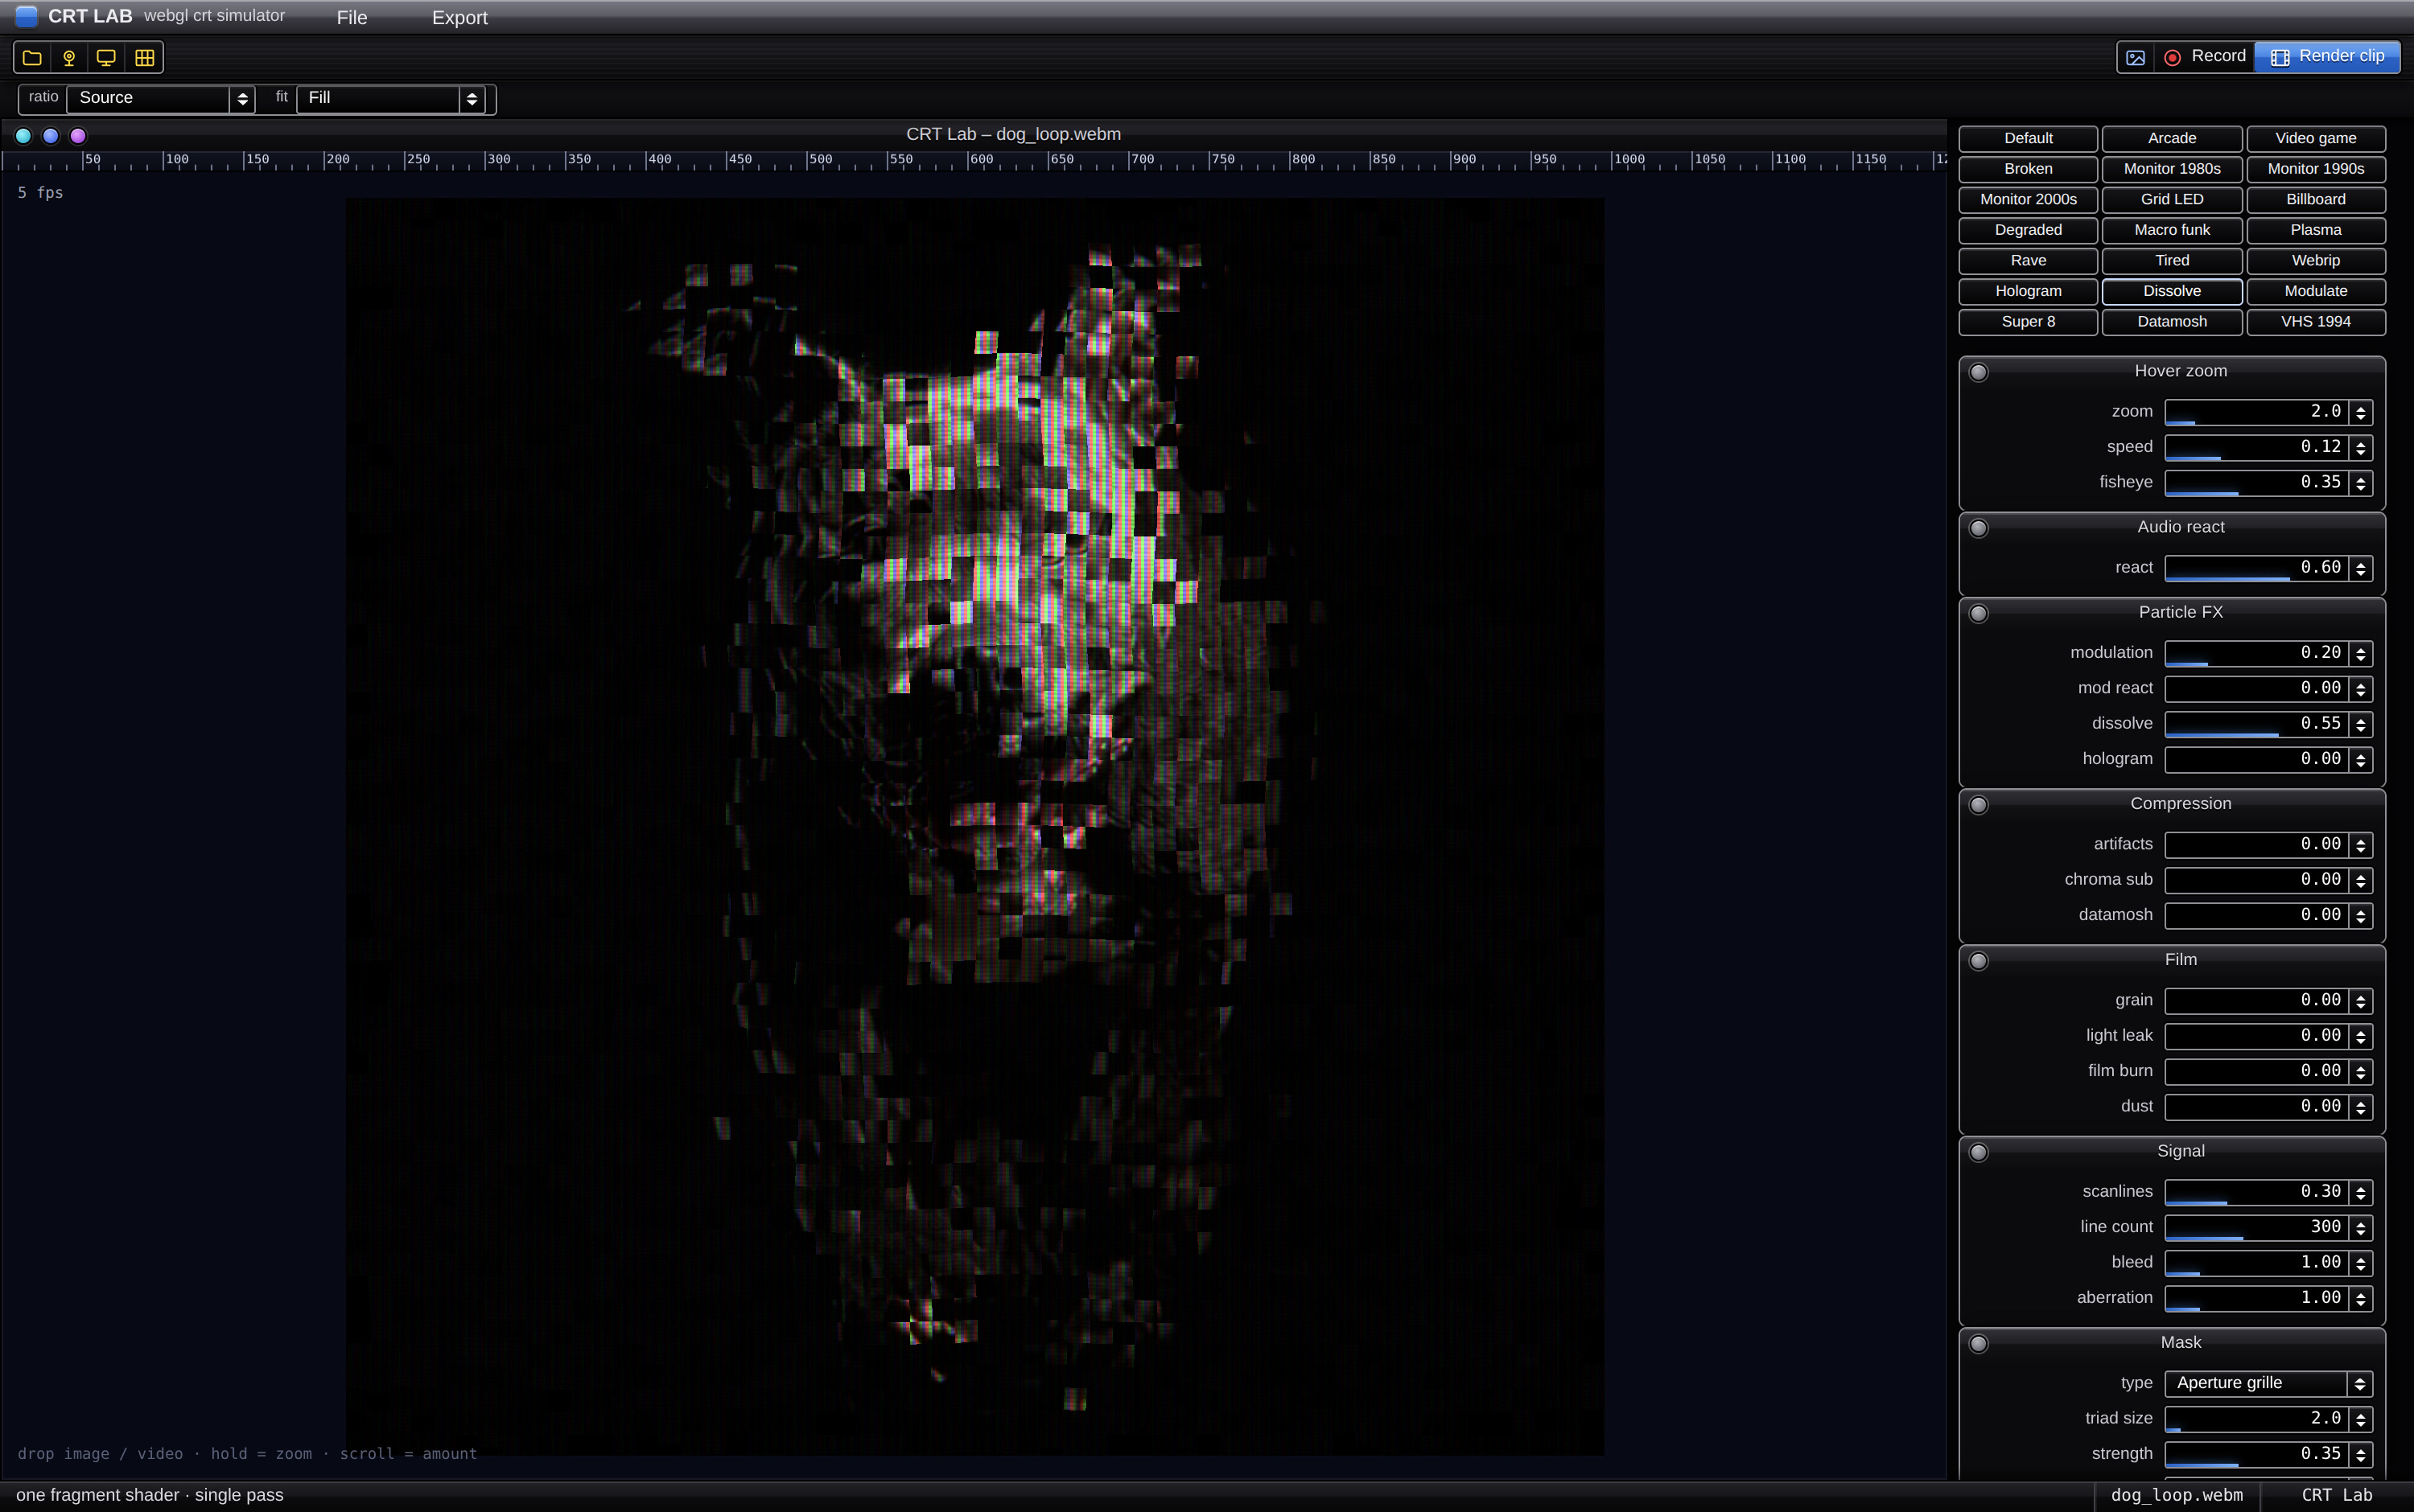The width and height of the screenshot is (2414, 1512).
Task: Toggle the Particle FX section
Action: pyautogui.click(x=1978, y=613)
